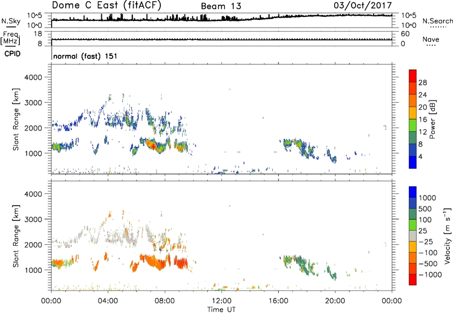The height and width of the screenshot is (313, 453).
Task: Click the "28" value on the power color bar
Action: [x=422, y=82]
